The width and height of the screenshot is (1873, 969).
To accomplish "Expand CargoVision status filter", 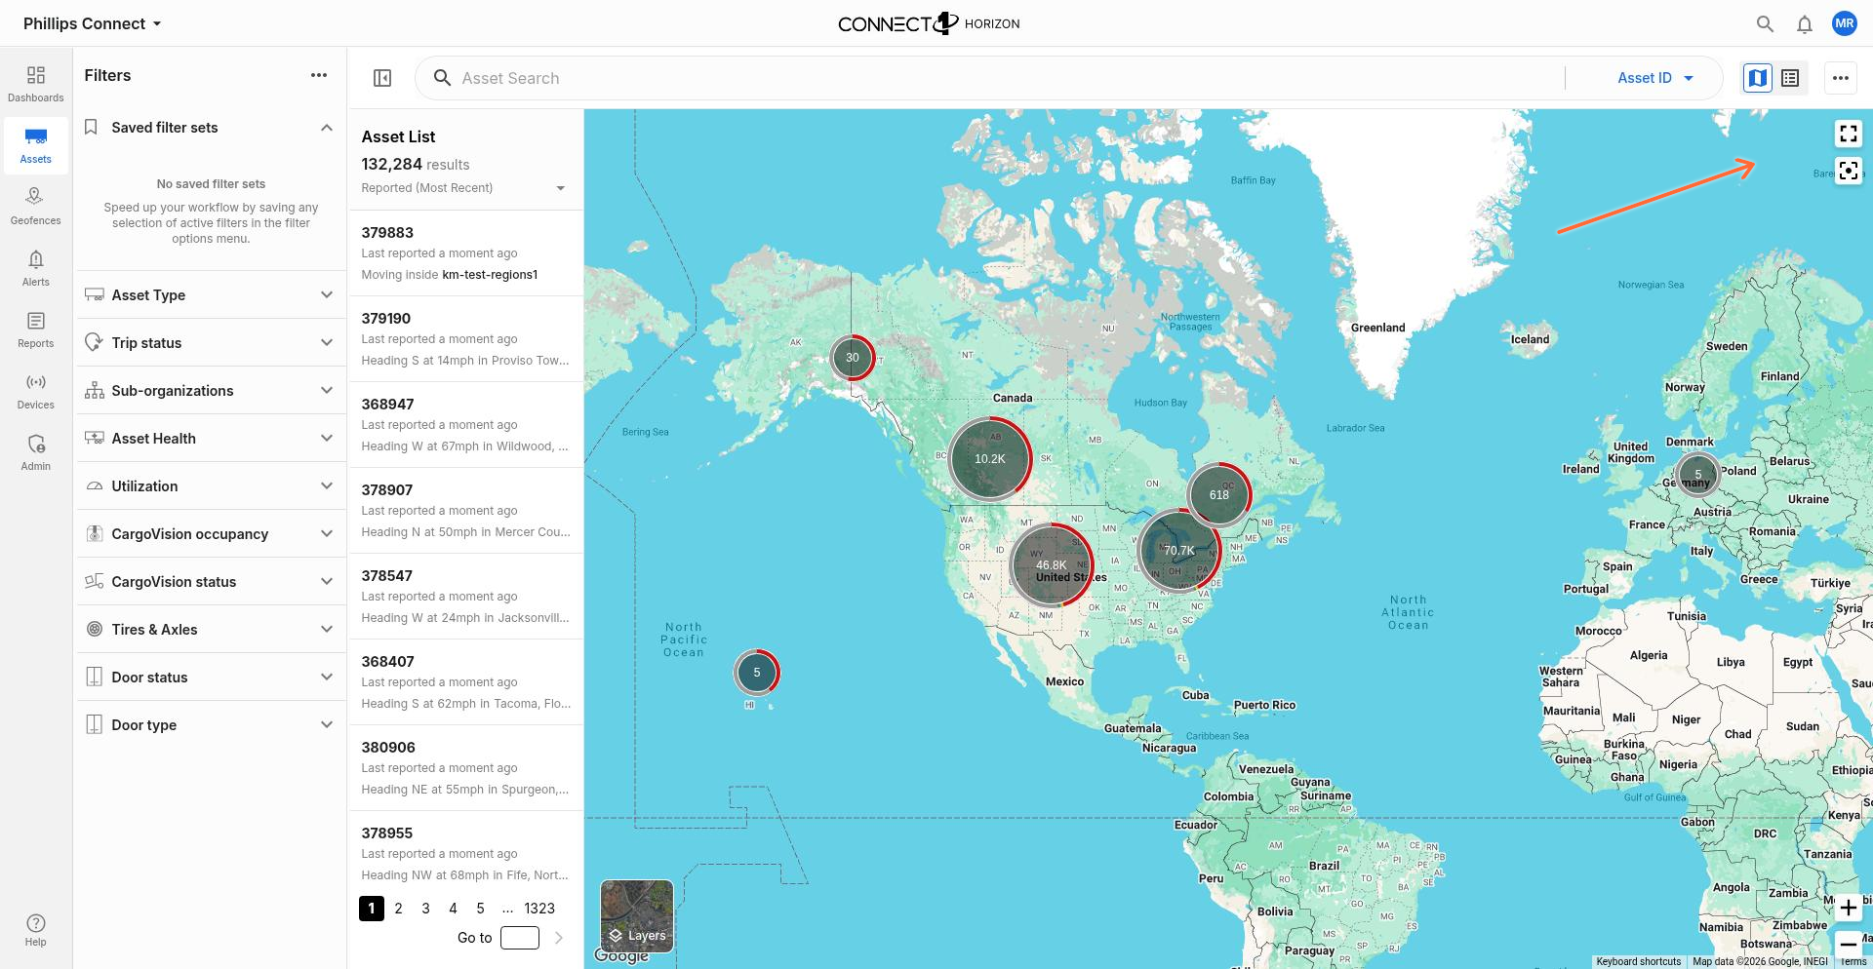I will [x=211, y=582].
